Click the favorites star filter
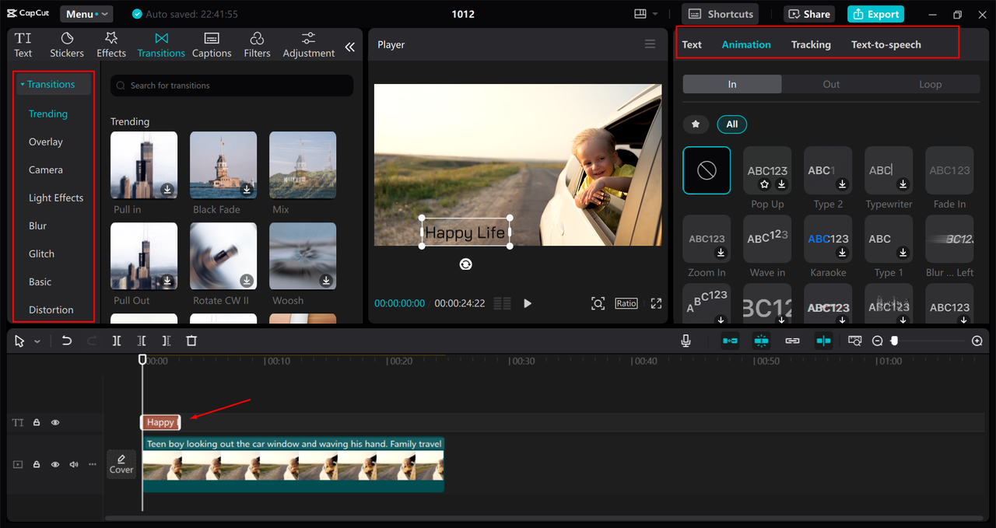The height and width of the screenshot is (528, 996). (x=696, y=124)
